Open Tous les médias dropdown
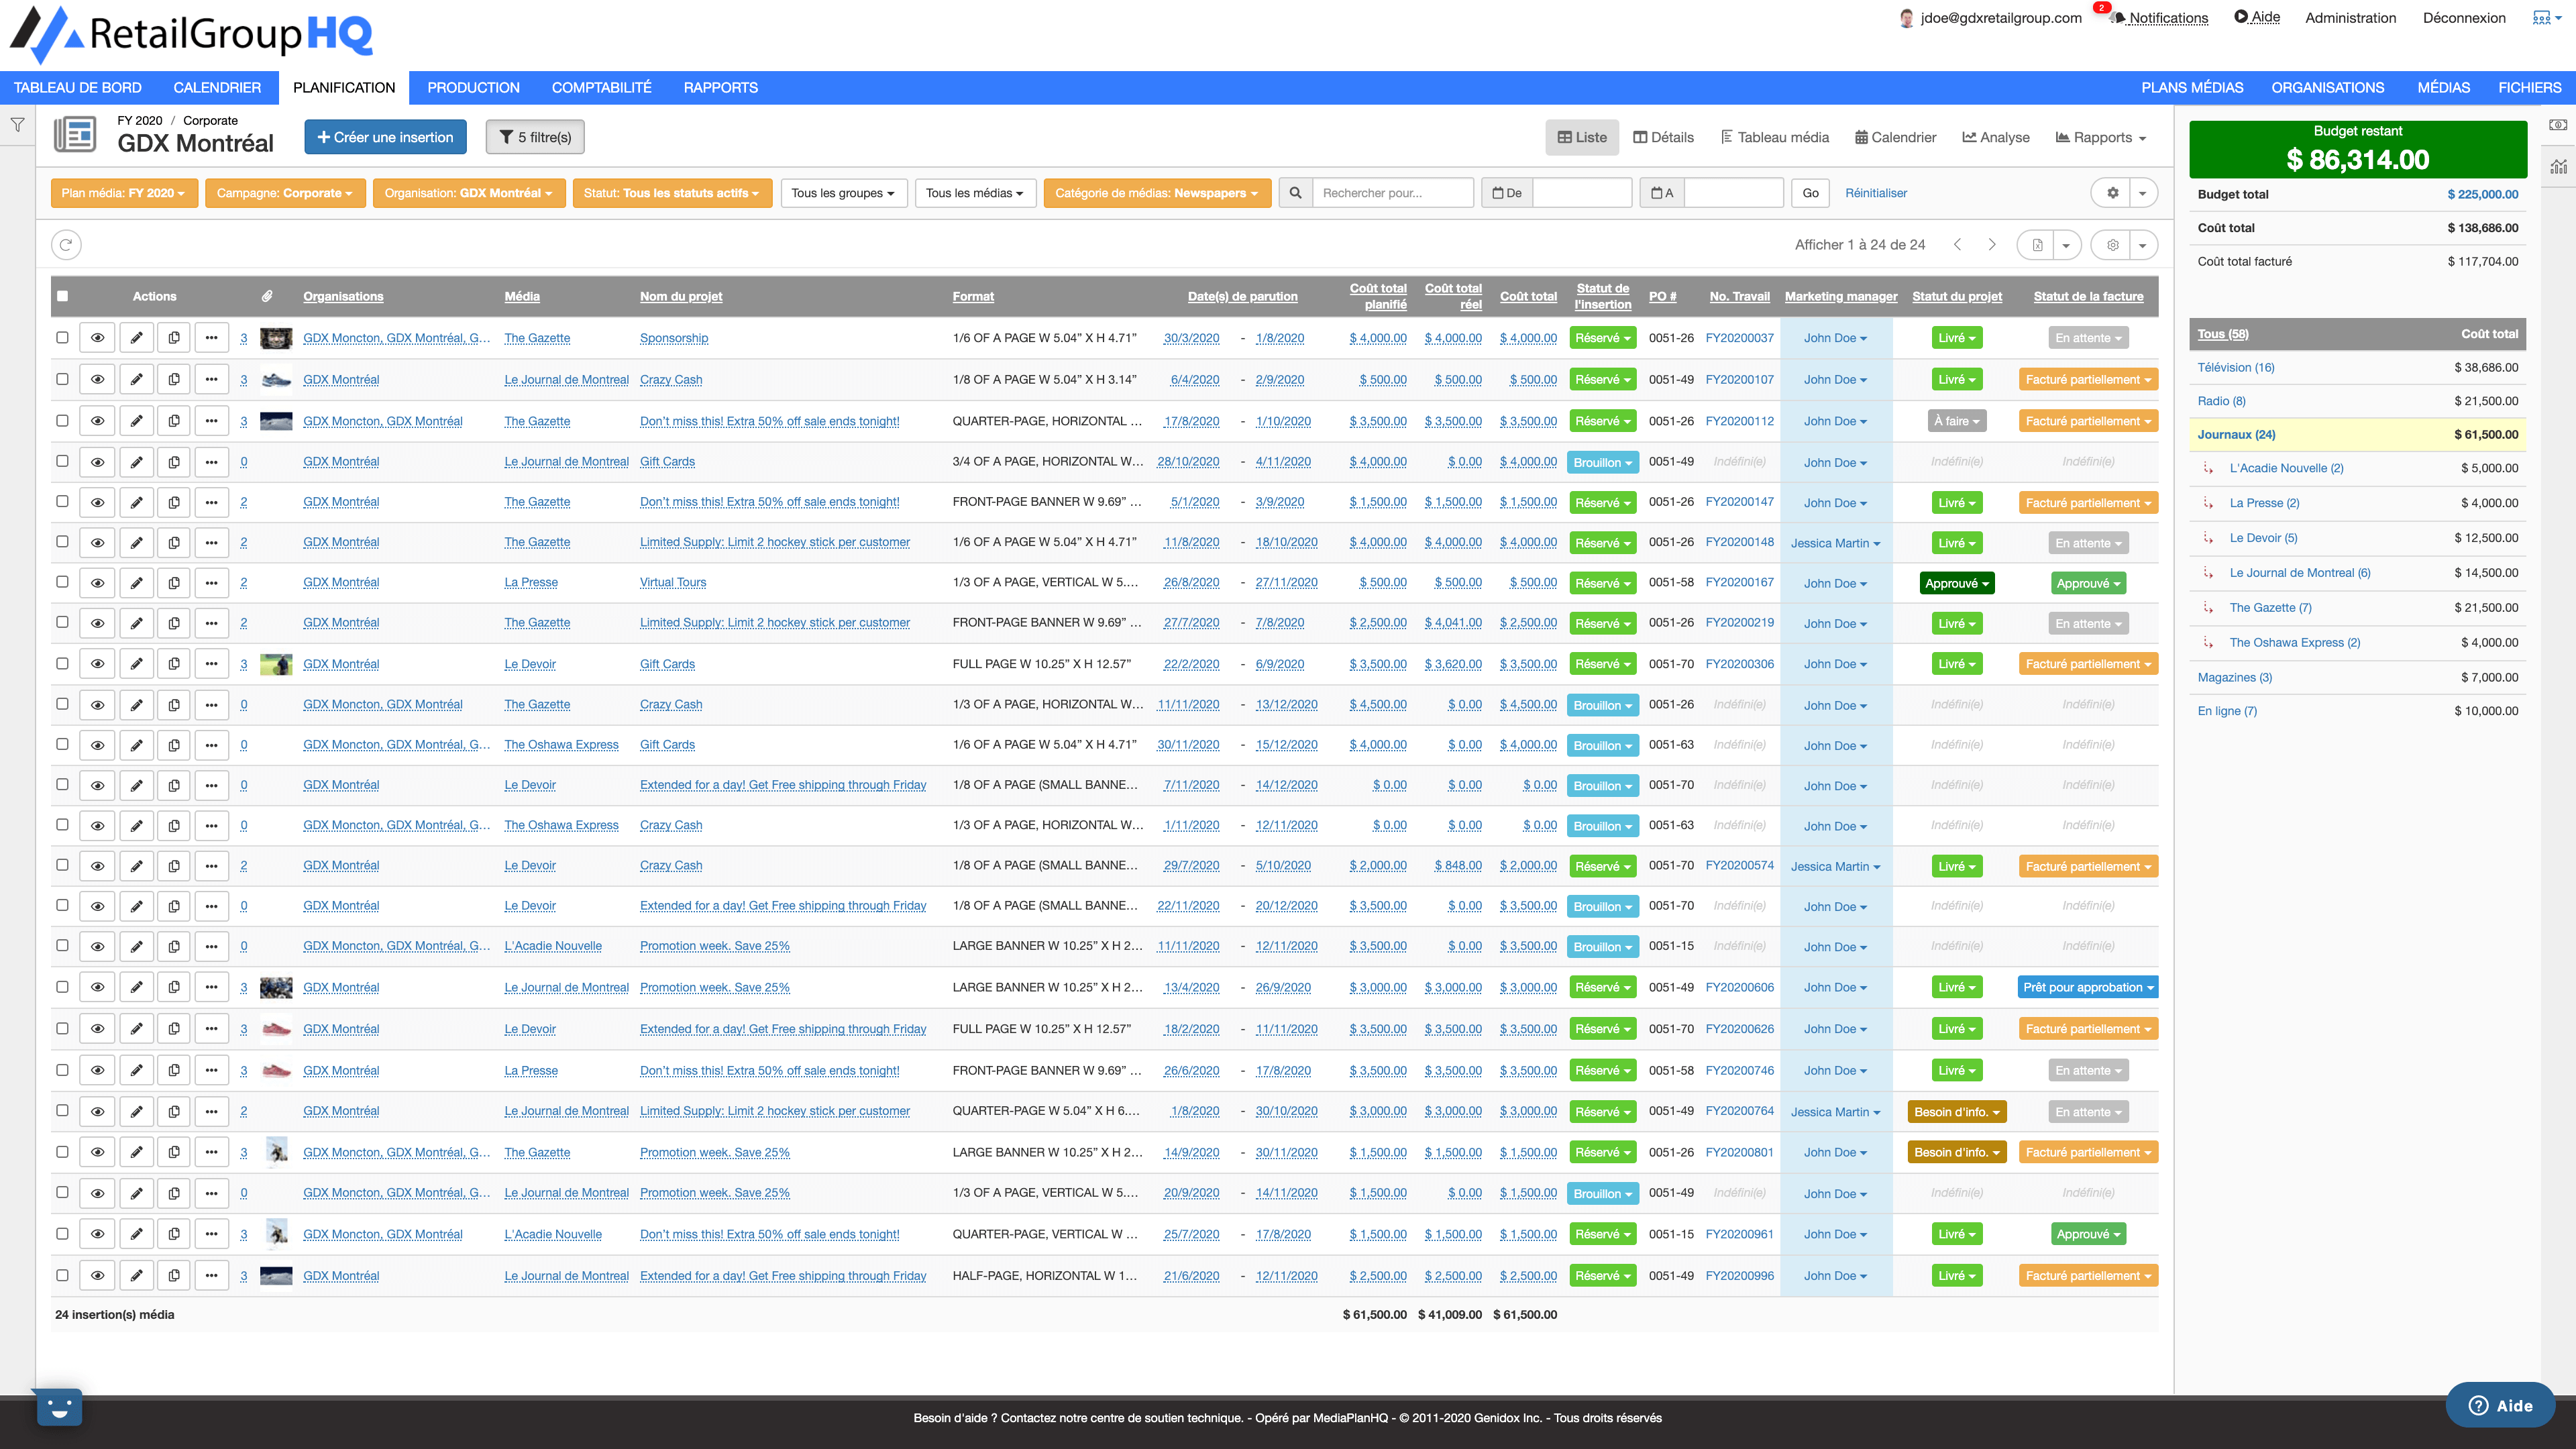The width and height of the screenshot is (2576, 1449). (974, 193)
